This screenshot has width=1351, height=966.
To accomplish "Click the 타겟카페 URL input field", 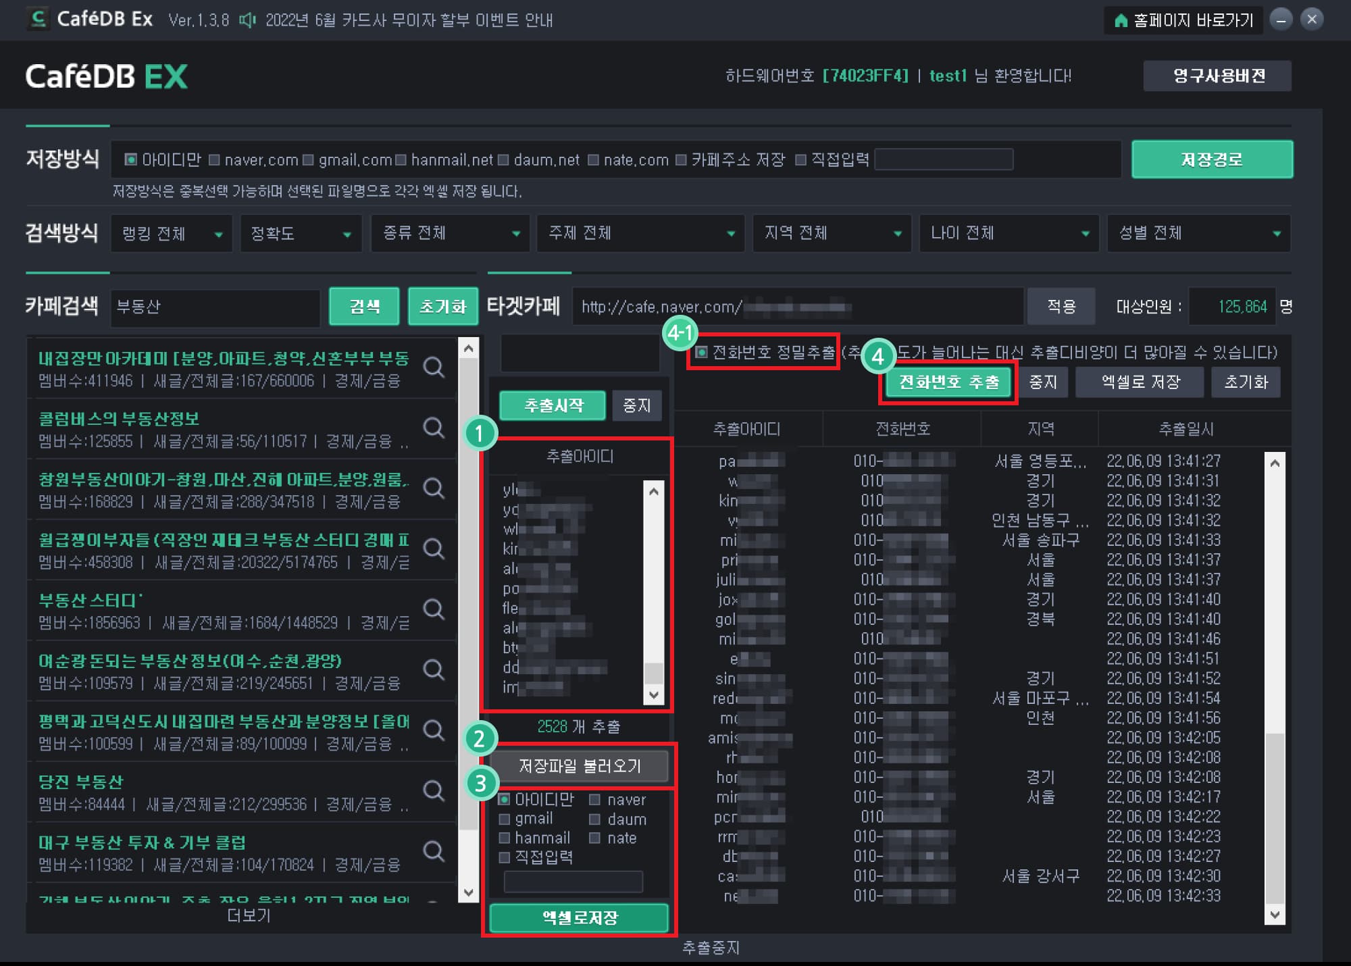I will (x=797, y=307).
